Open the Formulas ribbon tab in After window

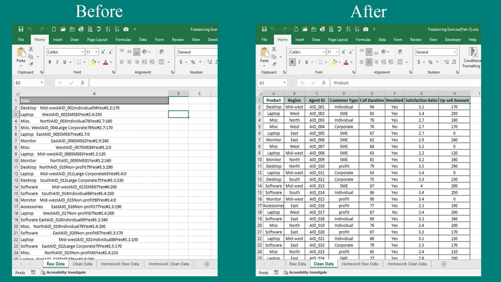click(363, 40)
